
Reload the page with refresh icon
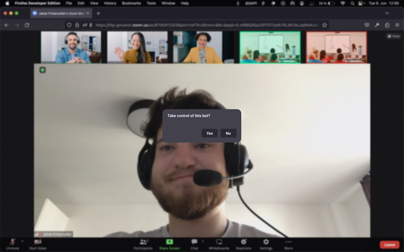27,25
